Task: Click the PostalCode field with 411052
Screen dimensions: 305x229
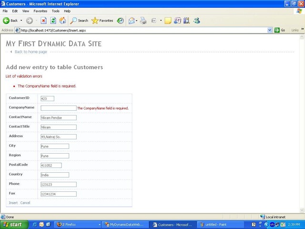Action: (51, 166)
